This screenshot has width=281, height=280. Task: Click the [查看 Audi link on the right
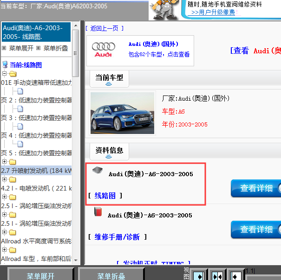coord(255,51)
